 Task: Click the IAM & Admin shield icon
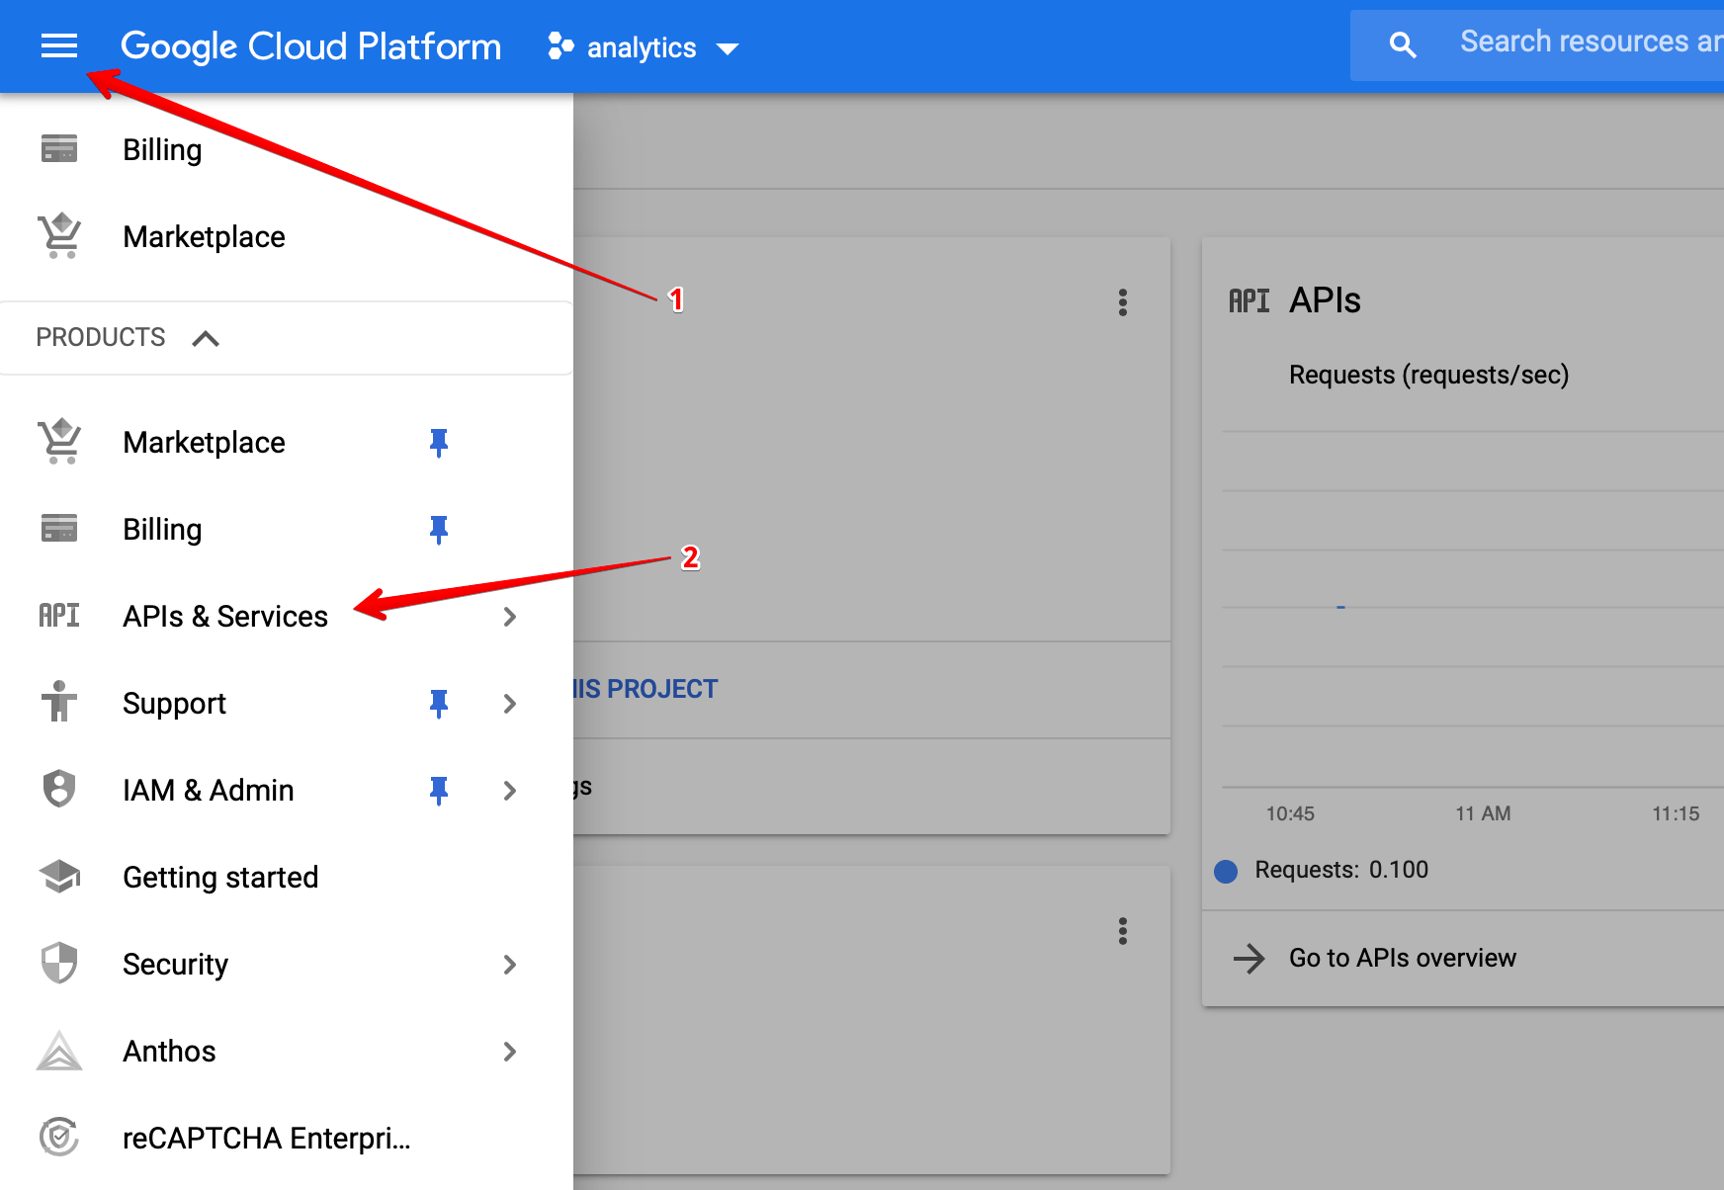click(x=59, y=789)
